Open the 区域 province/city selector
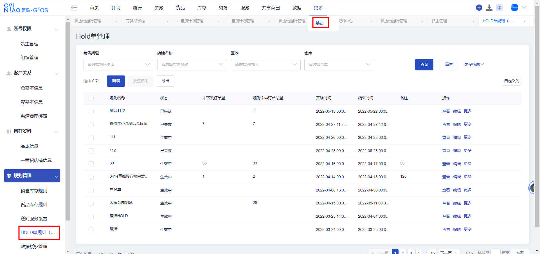Image resolution: width=540 pixels, height=254 pixels. [x=266, y=64]
